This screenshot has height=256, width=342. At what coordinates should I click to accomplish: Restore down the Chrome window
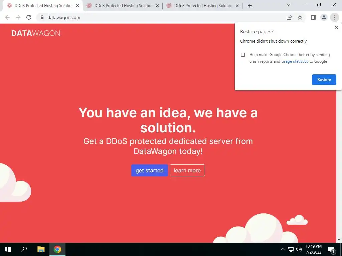click(319, 5)
